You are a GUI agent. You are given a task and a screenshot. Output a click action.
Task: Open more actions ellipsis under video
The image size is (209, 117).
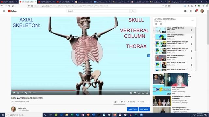(x=148, y=102)
